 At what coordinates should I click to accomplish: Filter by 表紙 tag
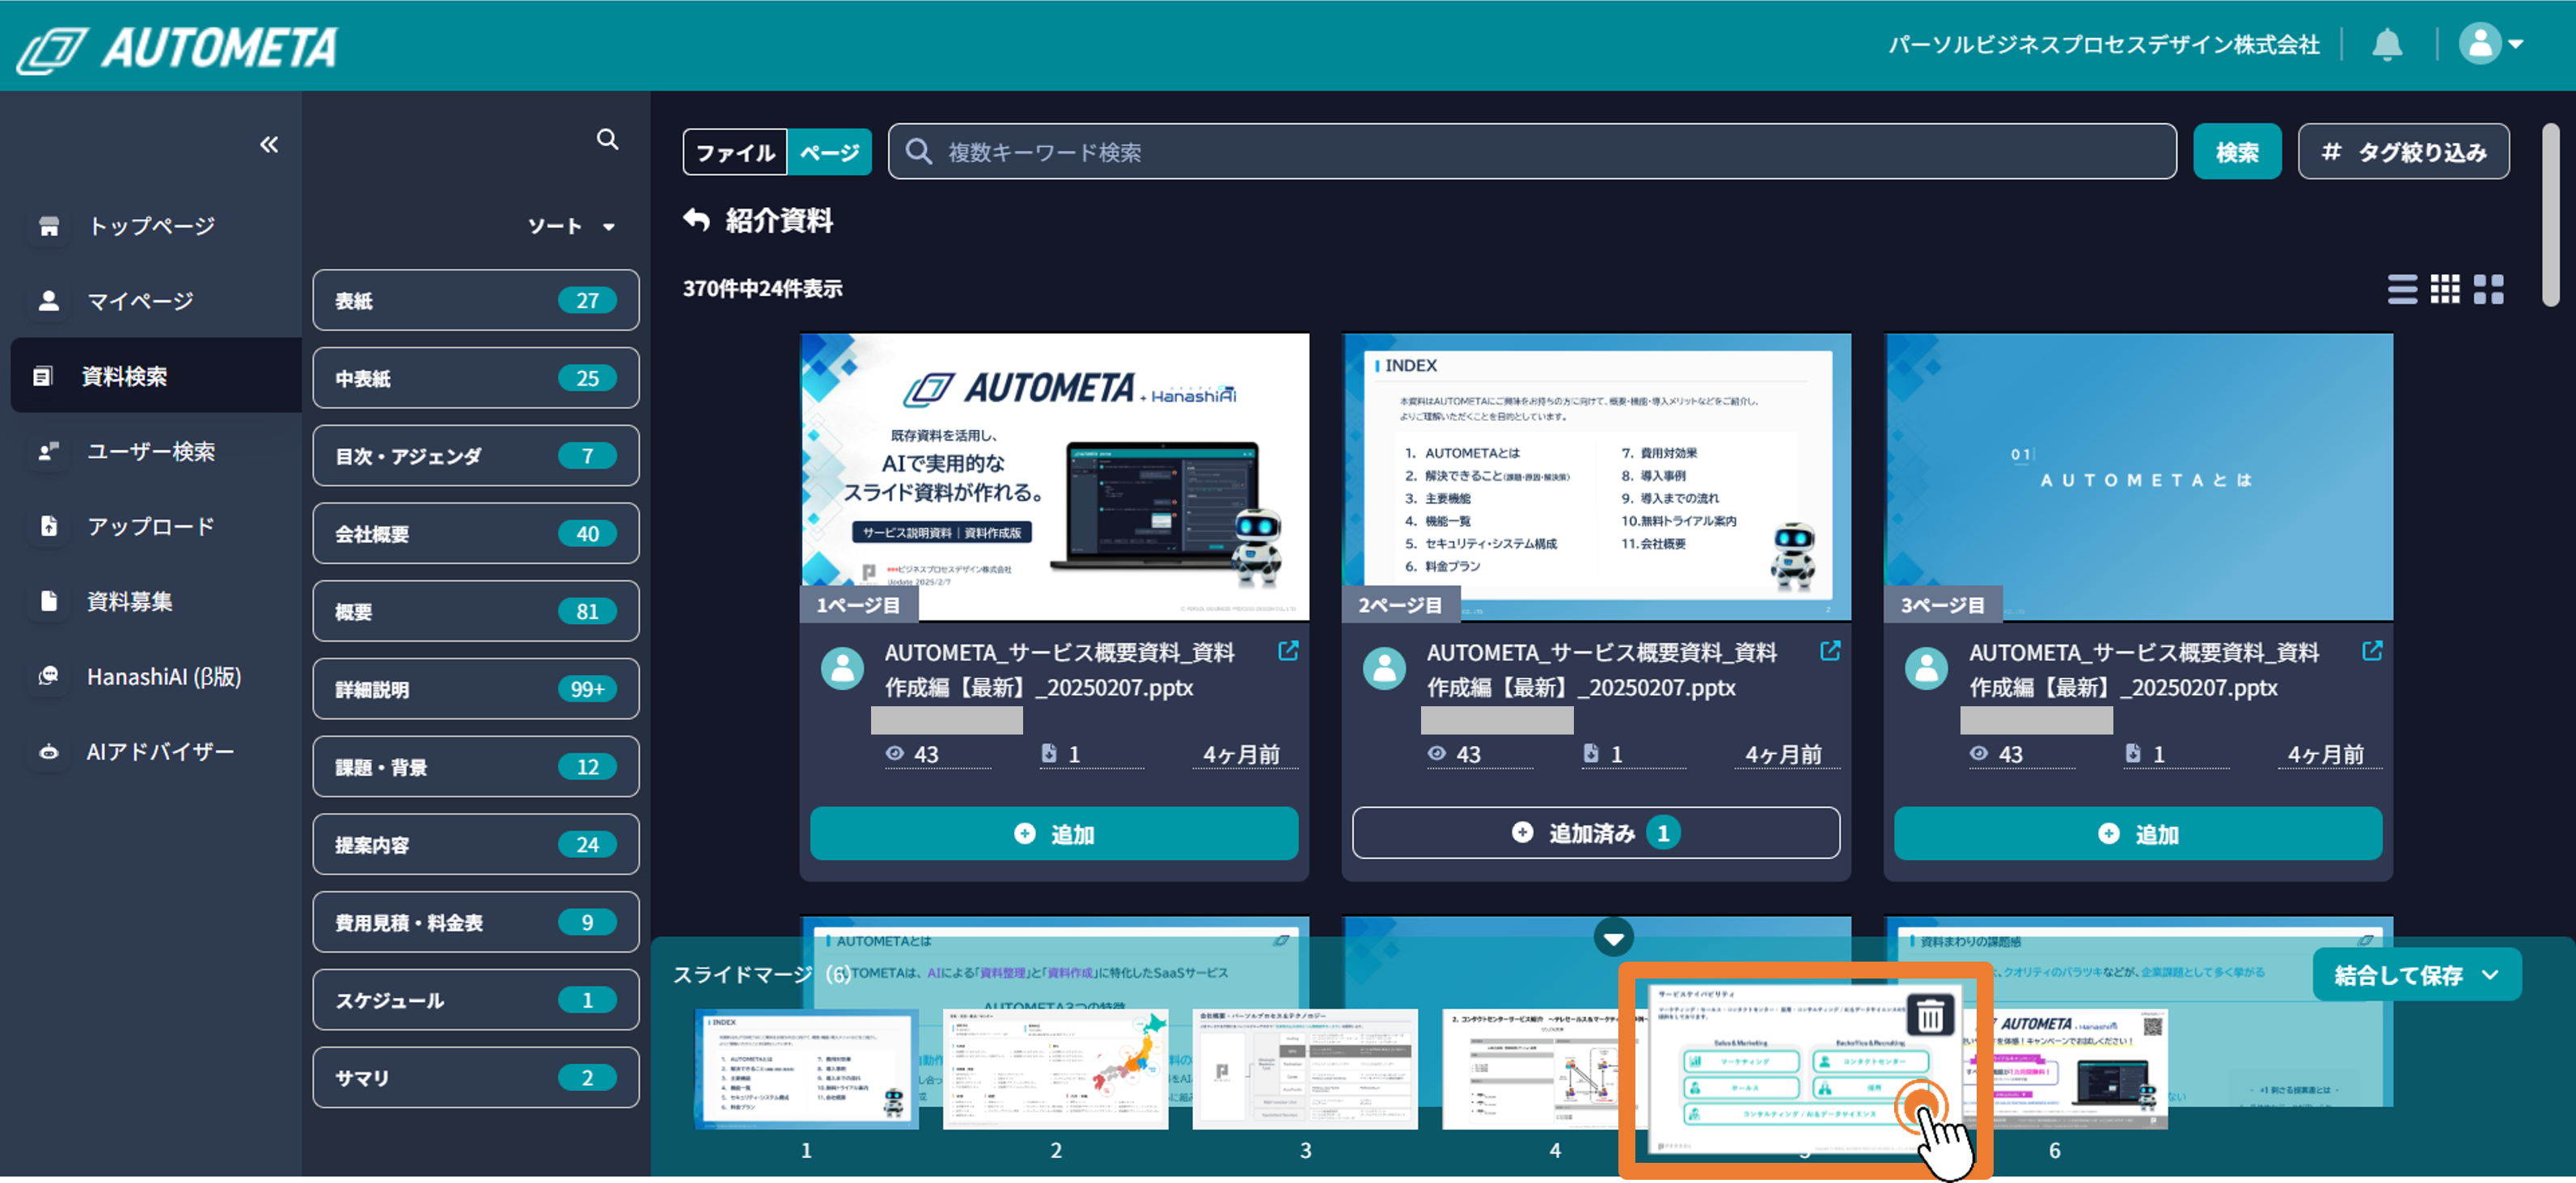coord(476,301)
